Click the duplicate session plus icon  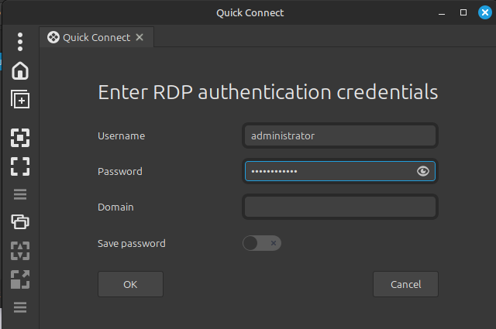[x=20, y=99]
